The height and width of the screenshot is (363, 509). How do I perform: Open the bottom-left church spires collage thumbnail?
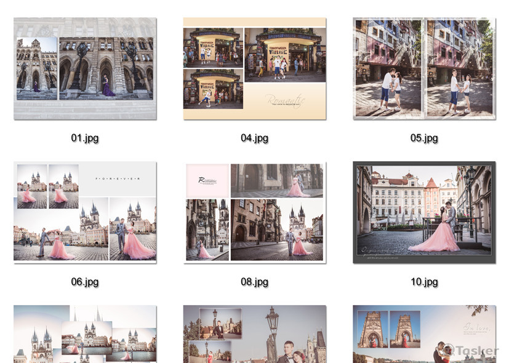click(x=85, y=334)
